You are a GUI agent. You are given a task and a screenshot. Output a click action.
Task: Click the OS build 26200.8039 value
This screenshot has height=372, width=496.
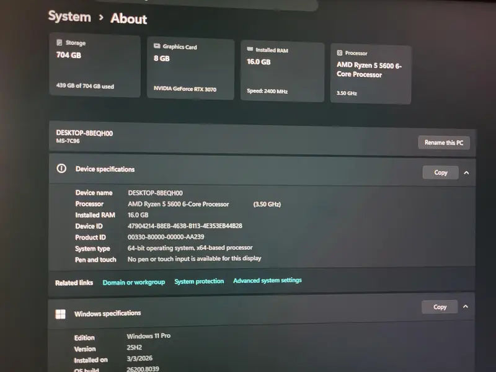click(x=143, y=369)
